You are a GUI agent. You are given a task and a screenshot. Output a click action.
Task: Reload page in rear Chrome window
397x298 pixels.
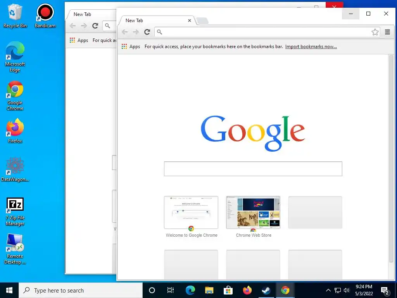pyautogui.click(x=95, y=26)
